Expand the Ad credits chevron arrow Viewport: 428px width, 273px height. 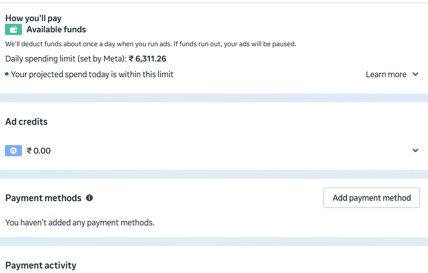[x=415, y=150]
